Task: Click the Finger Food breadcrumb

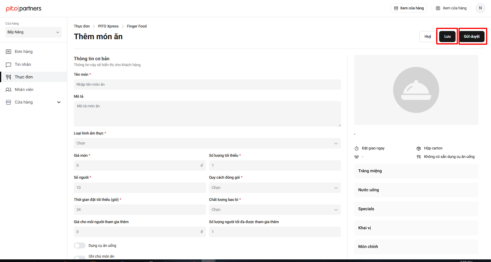Action: tap(137, 26)
